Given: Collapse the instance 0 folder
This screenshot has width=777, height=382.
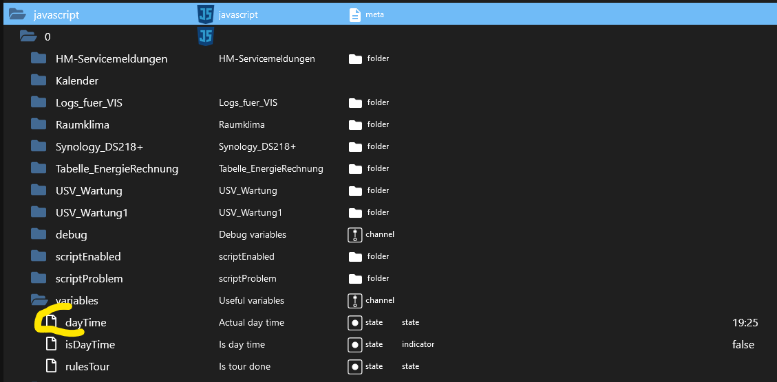Looking at the screenshot, I should tap(28, 36).
